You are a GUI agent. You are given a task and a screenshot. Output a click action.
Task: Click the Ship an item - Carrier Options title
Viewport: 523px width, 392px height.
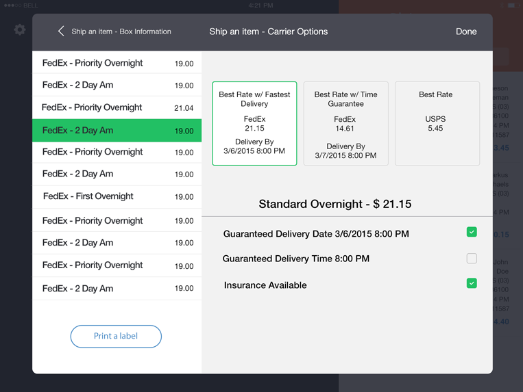pyautogui.click(x=269, y=31)
